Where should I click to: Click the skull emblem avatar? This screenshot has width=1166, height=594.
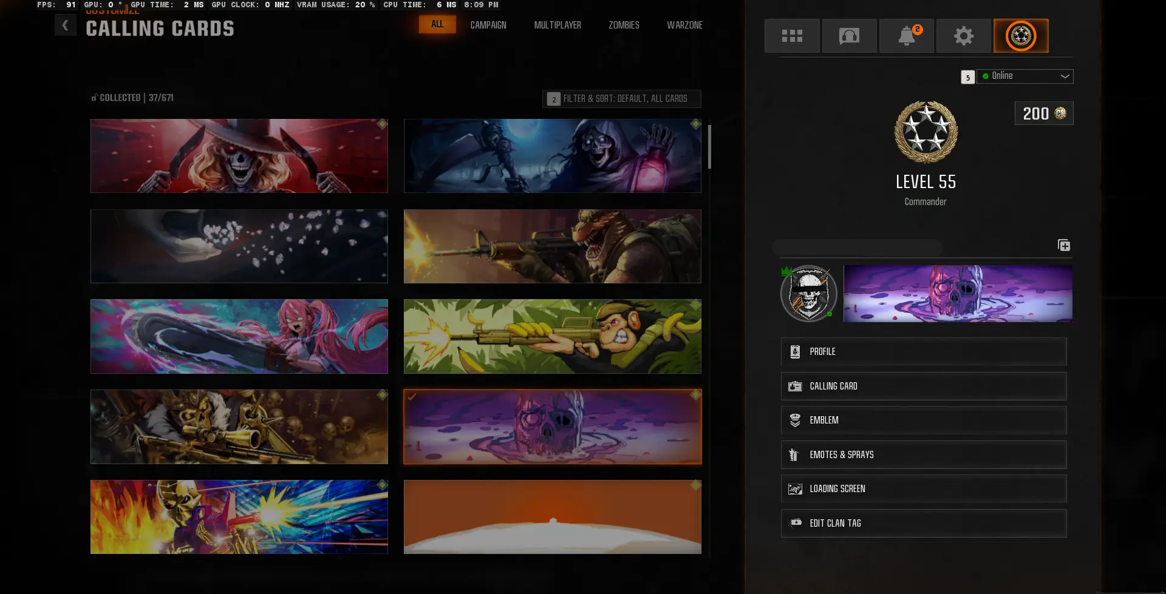[809, 294]
